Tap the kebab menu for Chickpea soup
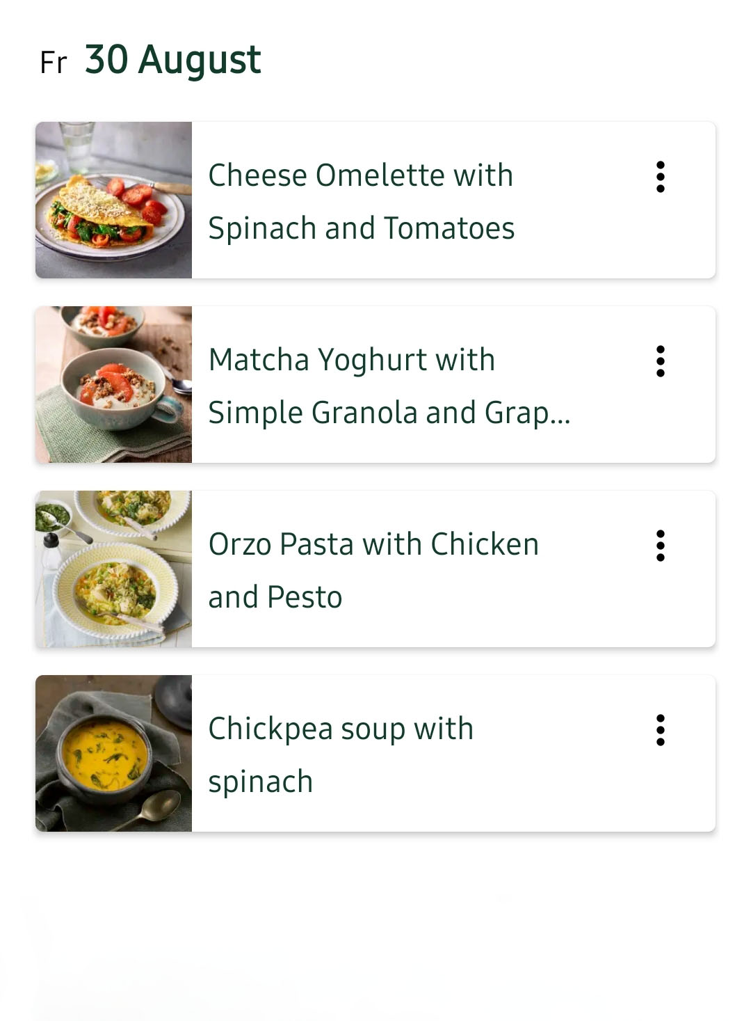This screenshot has width=751, height=1021. coord(660,730)
